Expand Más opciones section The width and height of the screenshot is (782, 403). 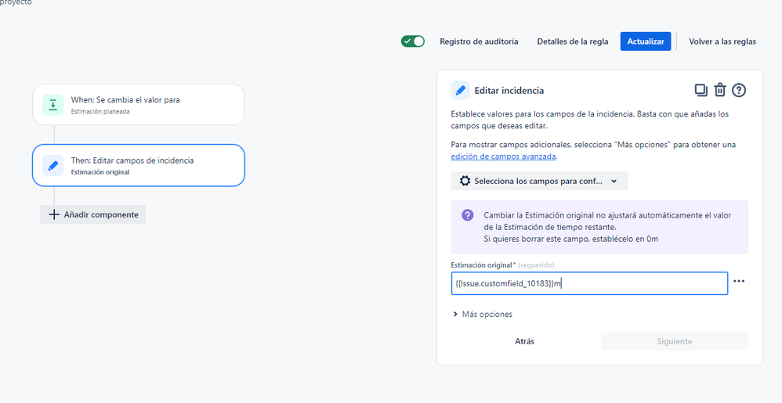[482, 315]
